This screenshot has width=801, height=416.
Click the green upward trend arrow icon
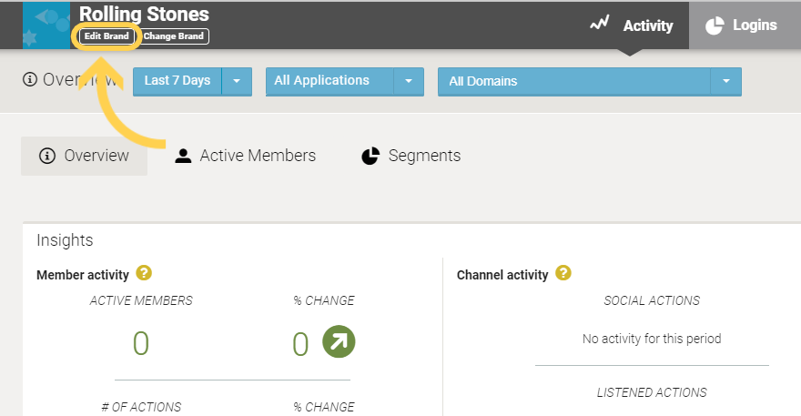(x=339, y=341)
